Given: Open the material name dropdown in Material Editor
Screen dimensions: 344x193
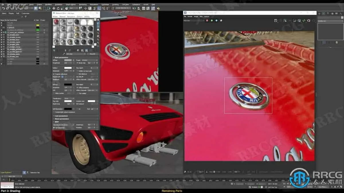Looking at the screenshot, I should [x=75, y=53].
